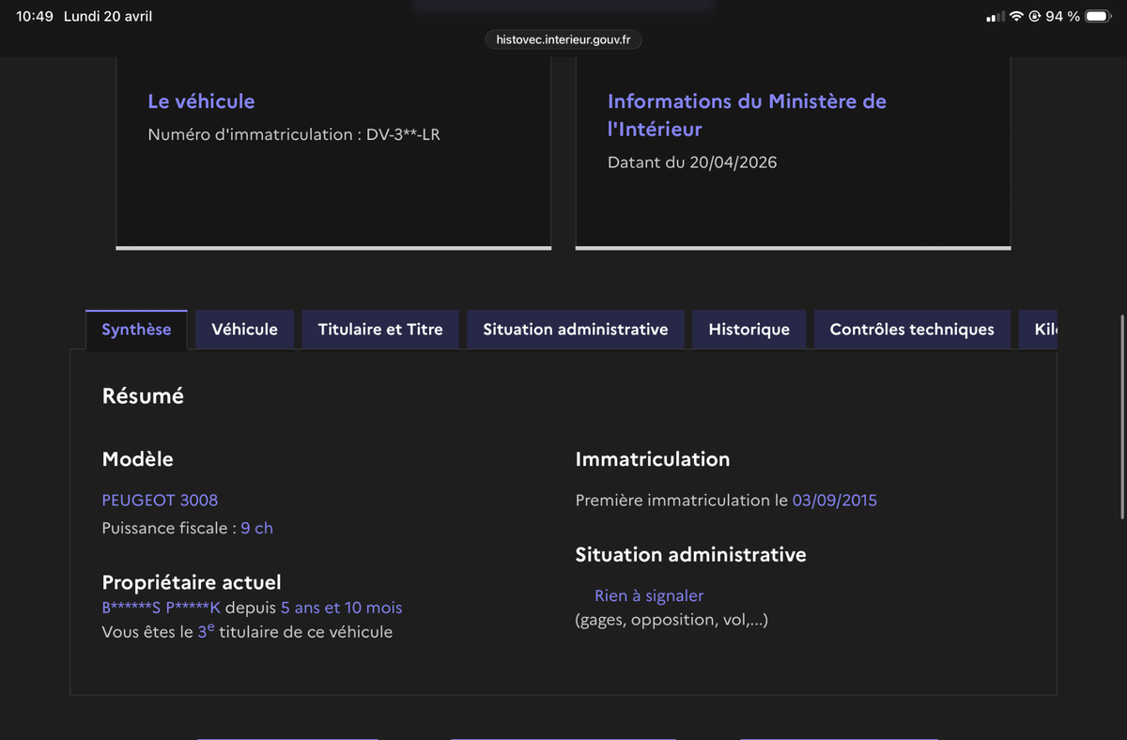Tap the histovec.interieur.gouv.fr address bar

tap(563, 39)
